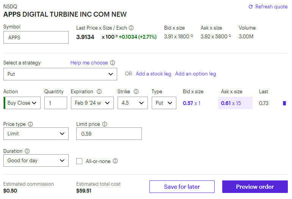Click info icon beside All-or-none
Viewport: 292px width, 199px height.
tap(115, 161)
